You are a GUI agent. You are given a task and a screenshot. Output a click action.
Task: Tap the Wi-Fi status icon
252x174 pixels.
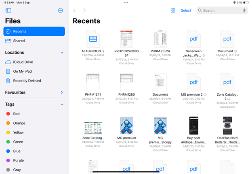pos(234,2)
